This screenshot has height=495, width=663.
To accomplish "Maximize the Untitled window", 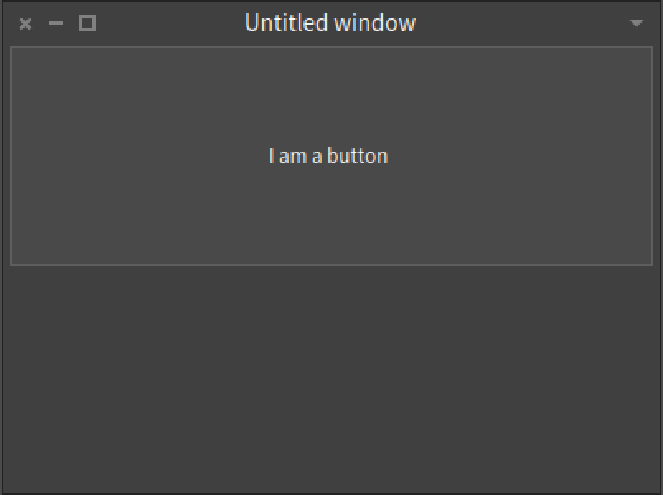I will [87, 24].
